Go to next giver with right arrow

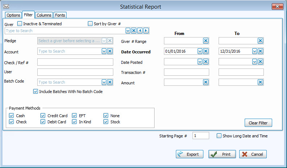click(146, 31)
